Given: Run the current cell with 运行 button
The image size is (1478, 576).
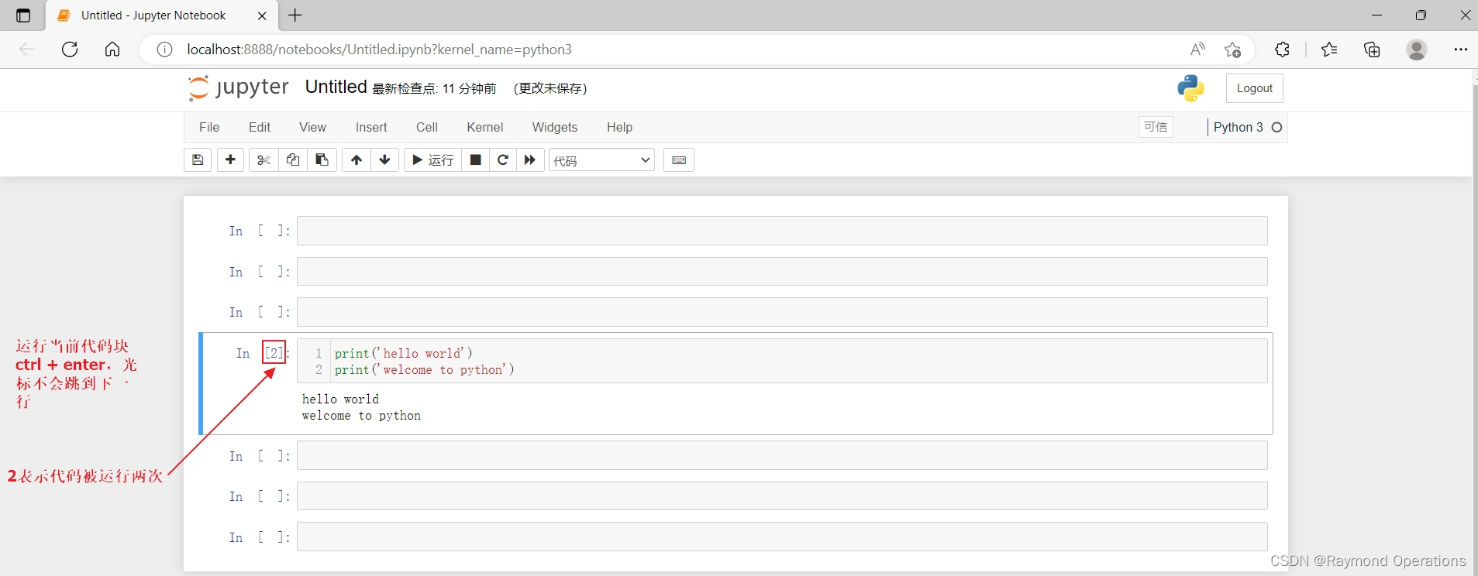Looking at the screenshot, I should [x=433, y=160].
